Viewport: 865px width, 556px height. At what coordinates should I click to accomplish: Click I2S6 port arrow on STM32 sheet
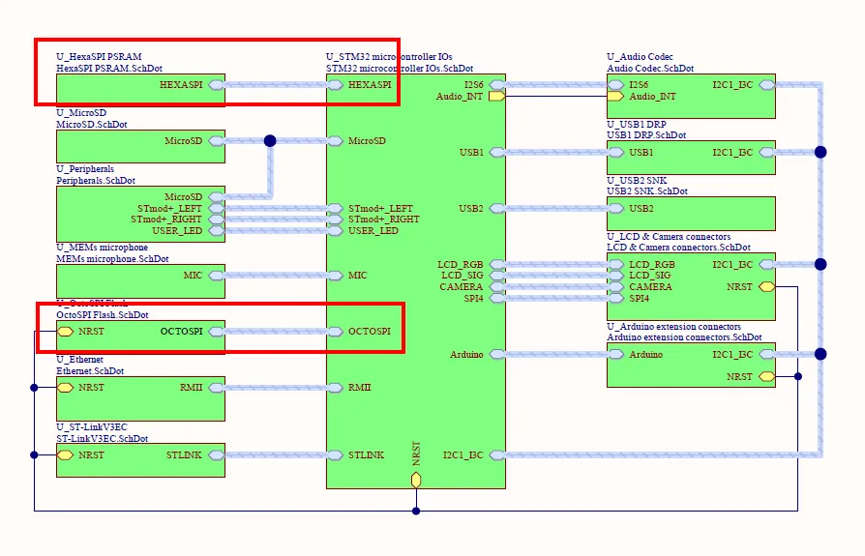(497, 85)
